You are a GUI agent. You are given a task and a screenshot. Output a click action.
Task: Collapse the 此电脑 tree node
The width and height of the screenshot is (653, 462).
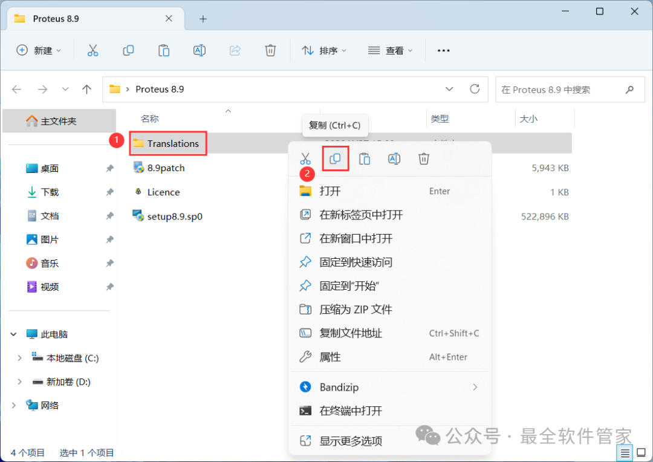(14, 334)
